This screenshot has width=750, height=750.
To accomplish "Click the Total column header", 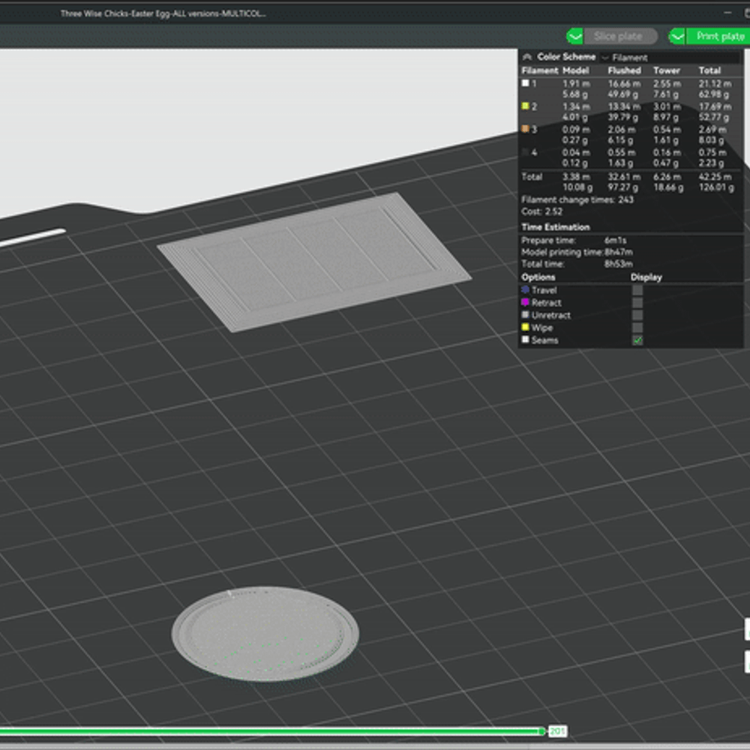I will click(x=709, y=70).
